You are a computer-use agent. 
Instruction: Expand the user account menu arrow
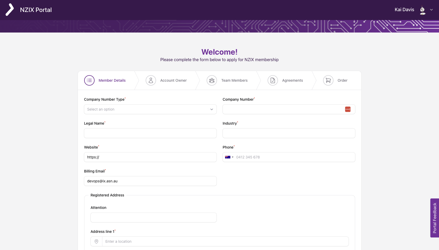click(x=431, y=10)
